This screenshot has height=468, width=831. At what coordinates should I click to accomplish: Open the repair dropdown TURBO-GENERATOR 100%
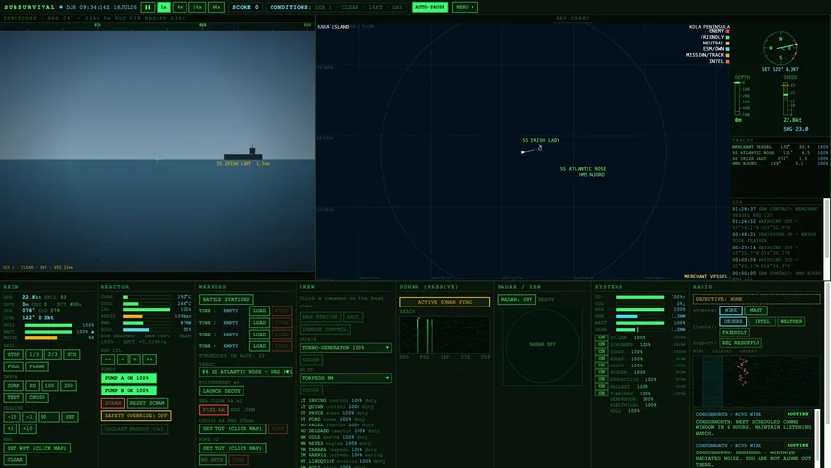pos(346,347)
